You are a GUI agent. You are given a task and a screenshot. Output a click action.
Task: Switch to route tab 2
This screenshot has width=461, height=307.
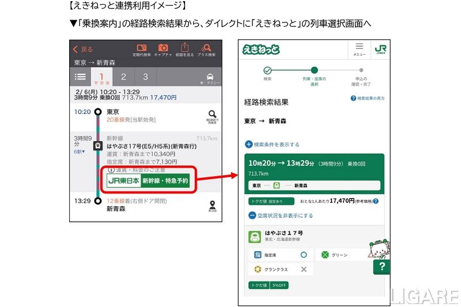(x=123, y=77)
